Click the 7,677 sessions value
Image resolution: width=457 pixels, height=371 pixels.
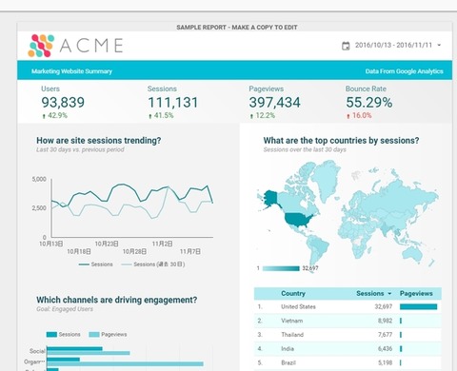point(385,335)
